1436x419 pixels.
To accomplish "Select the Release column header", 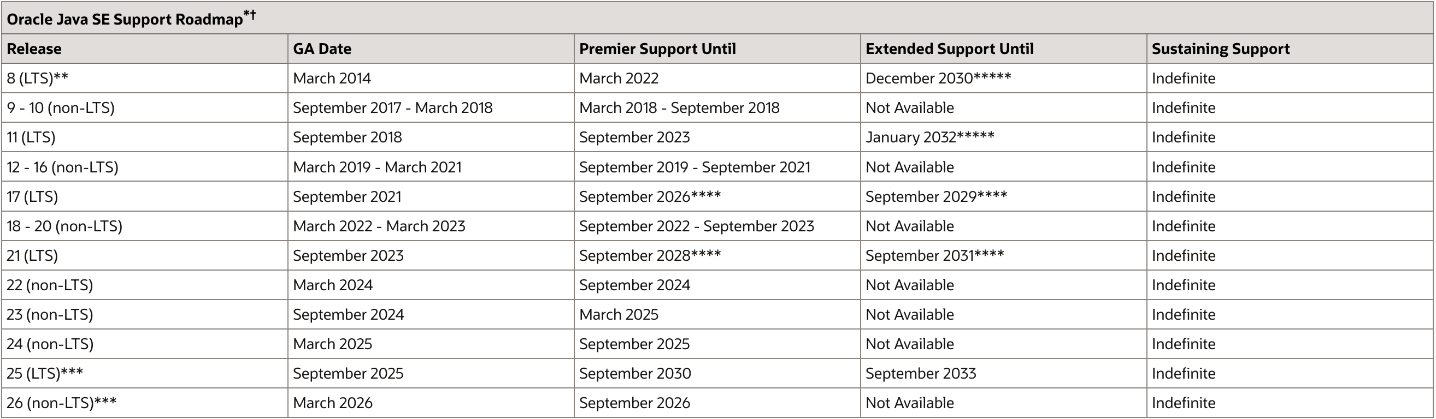I will [x=34, y=49].
